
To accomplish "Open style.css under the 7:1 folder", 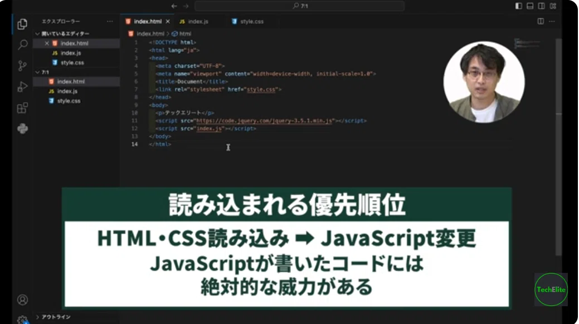I will click(76, 101).
